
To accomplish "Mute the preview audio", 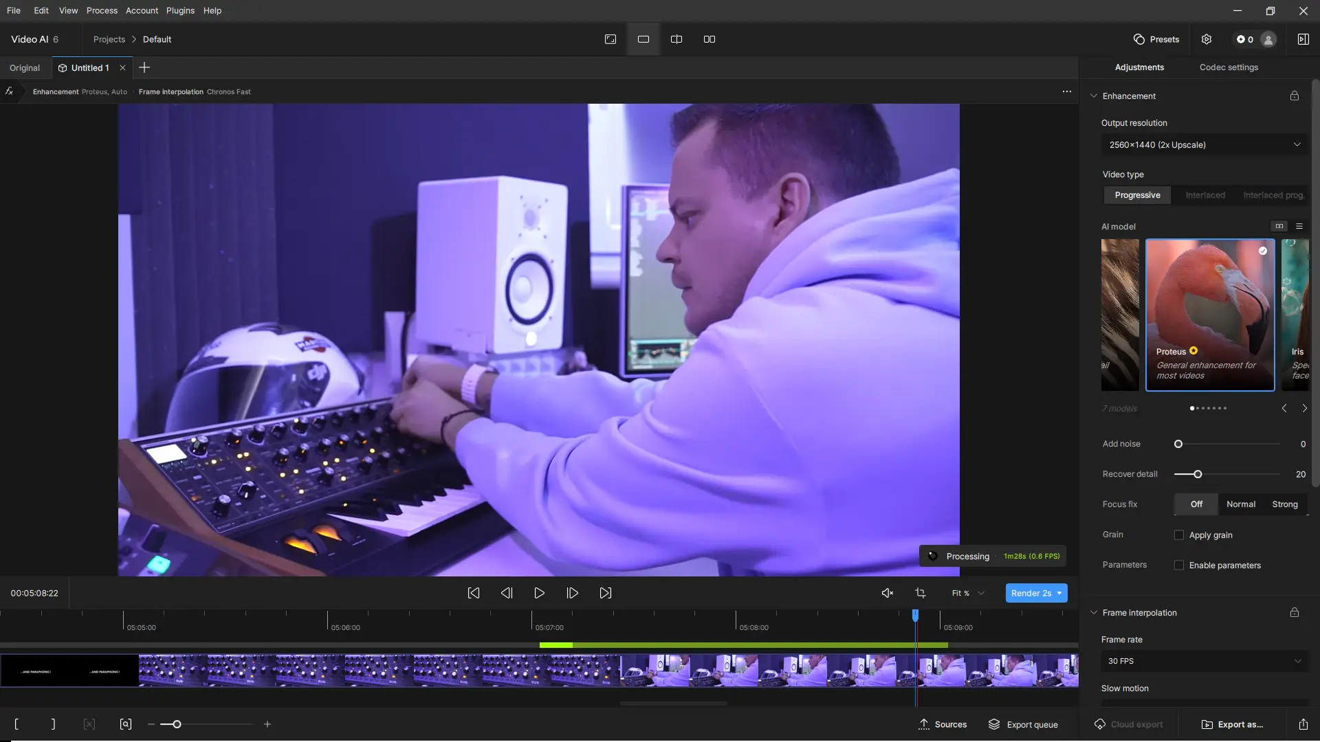I will tap(888, 593).
